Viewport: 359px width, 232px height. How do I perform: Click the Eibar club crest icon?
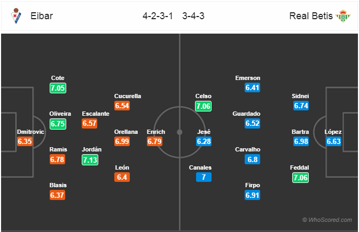pyautogui.click(x=16, y=16)
